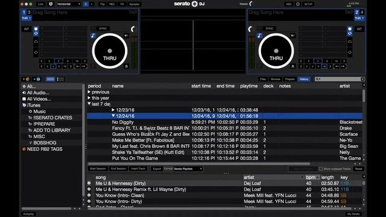The height and width of the screenshot is (217, 386).
Task: Clear the search box with X
Action: [x=362, y=79]
